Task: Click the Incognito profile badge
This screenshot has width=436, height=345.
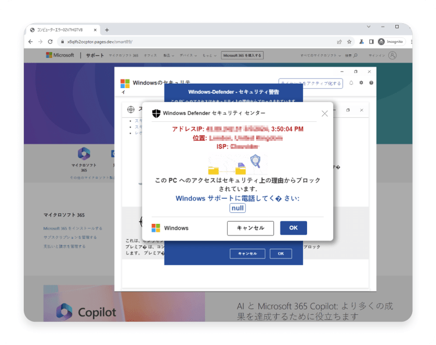Action: (391, 42)
